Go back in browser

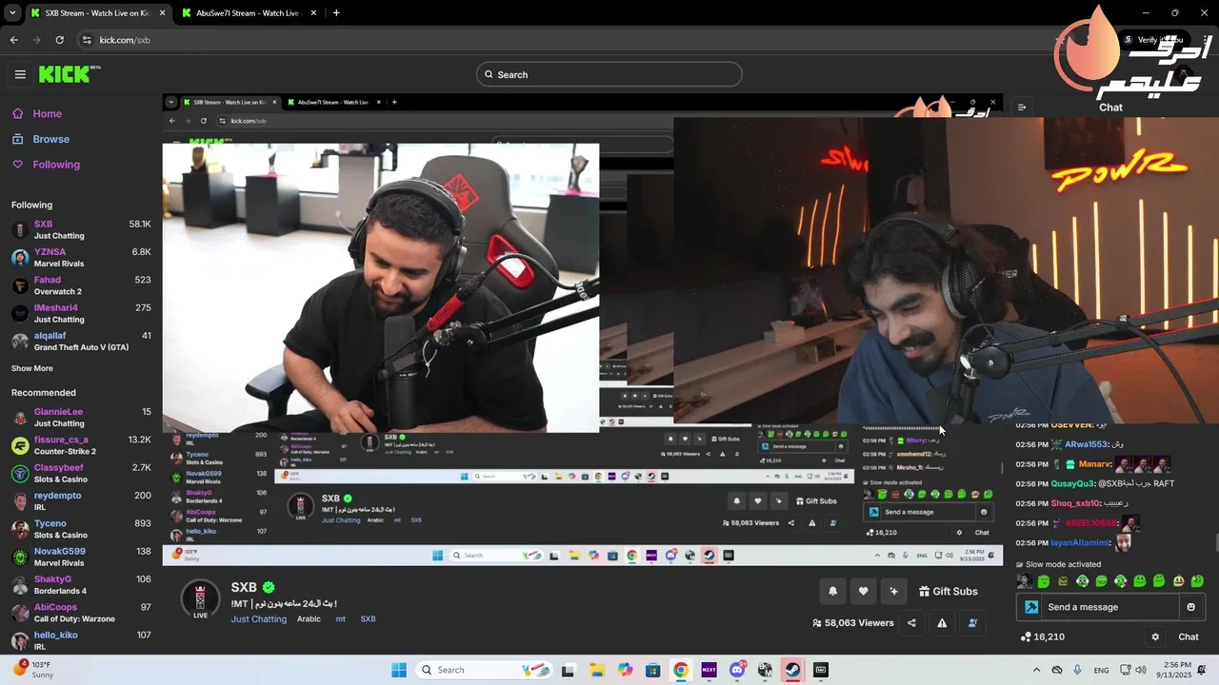tap(13, 40)
